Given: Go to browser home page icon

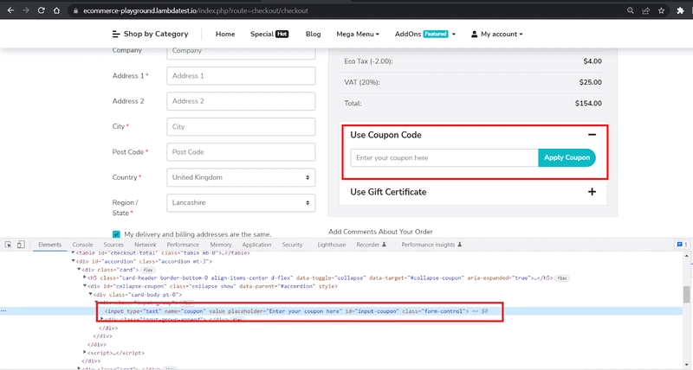Looking at the screenshot, I should [56, 10].
